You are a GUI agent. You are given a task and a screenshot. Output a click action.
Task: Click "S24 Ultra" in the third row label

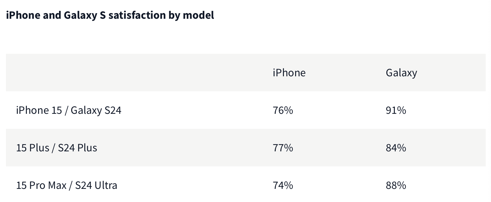(x=96, y=185)
